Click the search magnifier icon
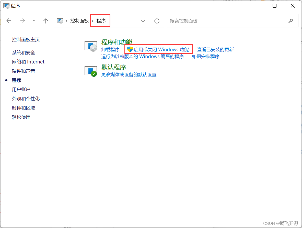302x228 pixels. 291,21
